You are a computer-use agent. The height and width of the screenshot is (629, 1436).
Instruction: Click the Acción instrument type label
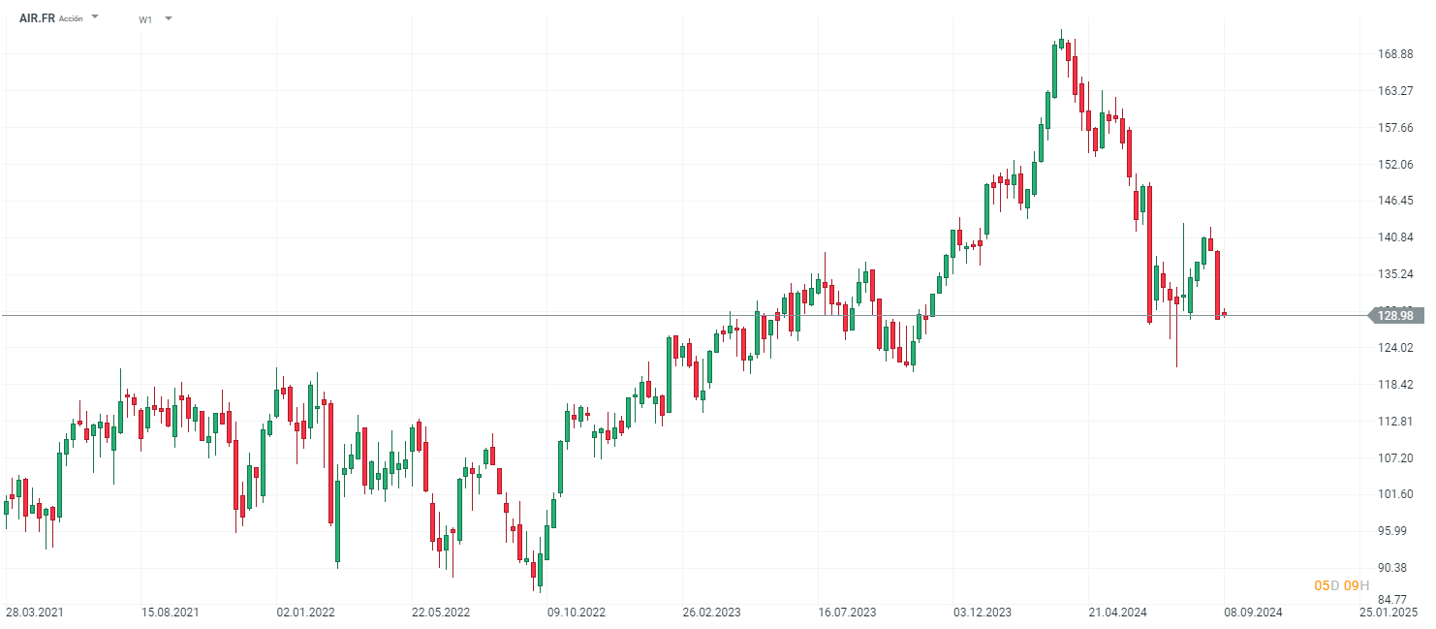(x=72, y=19)
